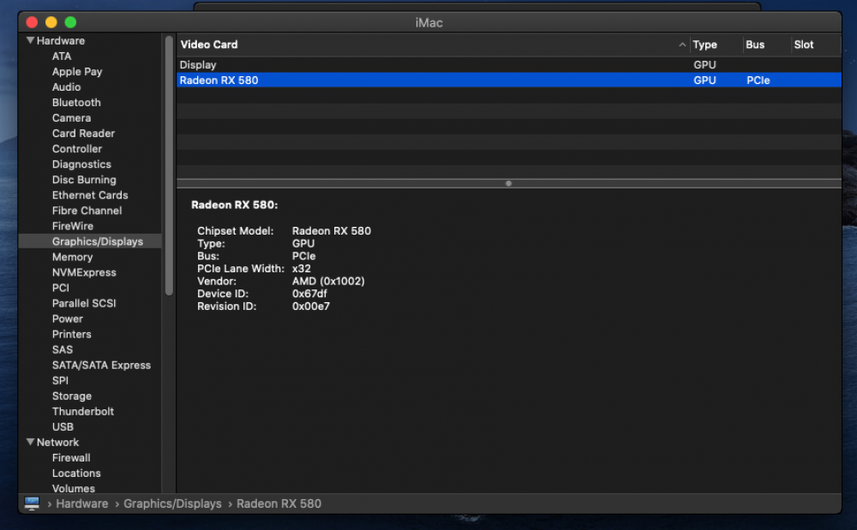
Task: Select Fibre Channel entry
Action: 87,211
